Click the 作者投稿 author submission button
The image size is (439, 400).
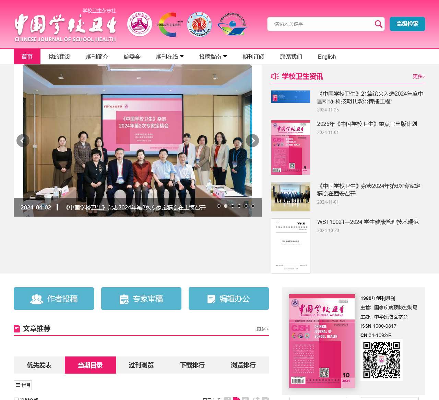(x=54, y=299)
